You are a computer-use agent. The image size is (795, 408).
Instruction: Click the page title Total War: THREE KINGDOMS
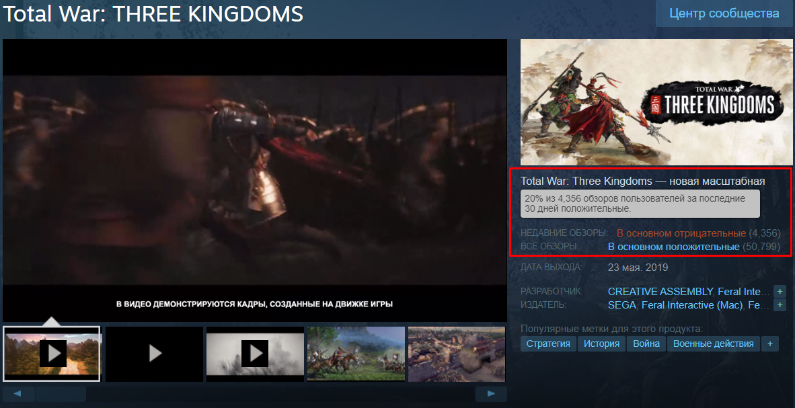[153, 14]
